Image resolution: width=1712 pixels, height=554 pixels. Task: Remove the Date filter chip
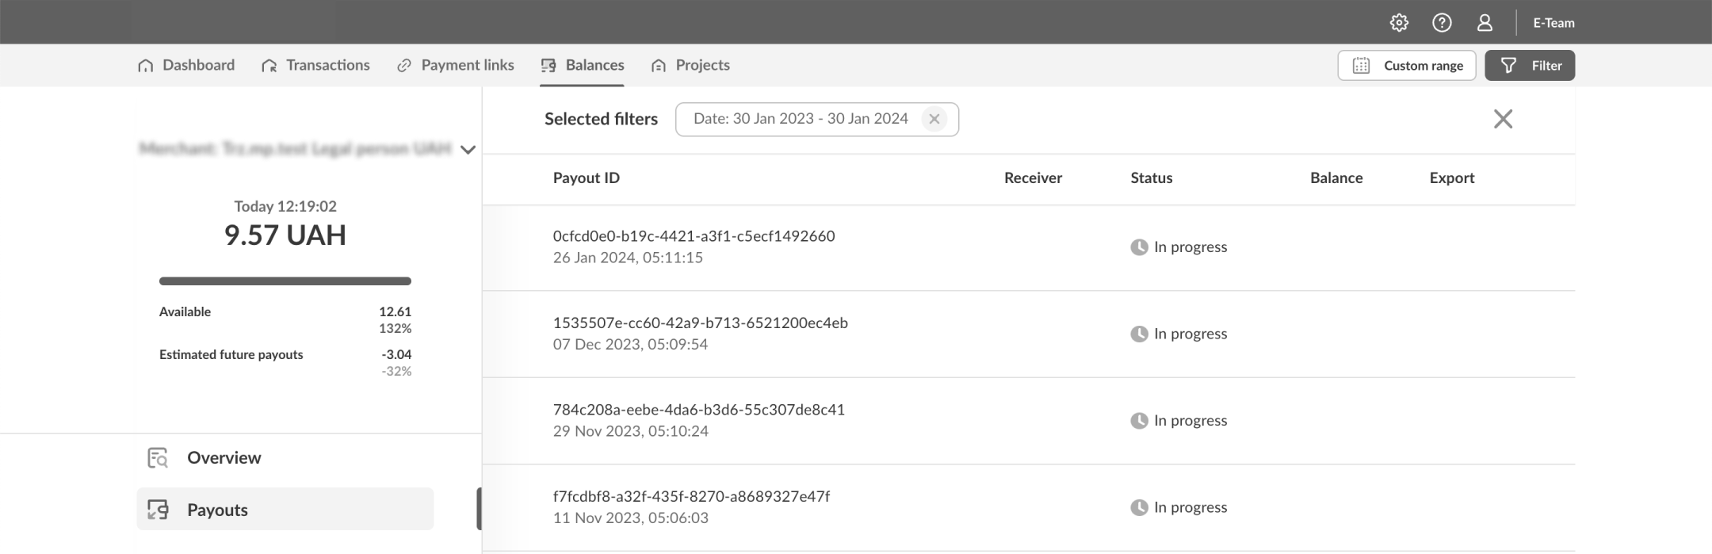click(934, 119)
